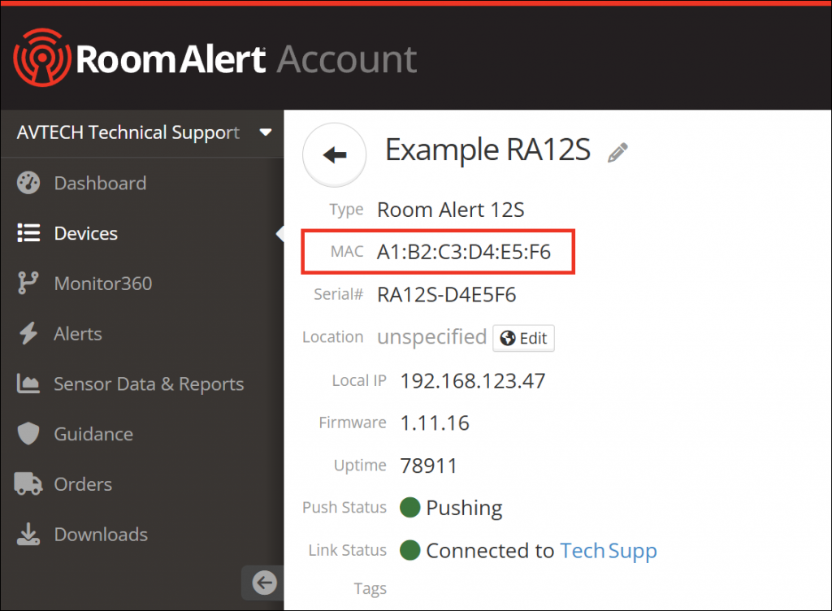Screen dimensions: 832x611
Task: Select Devices in the sidebar menu
Action: pos(85,234)
